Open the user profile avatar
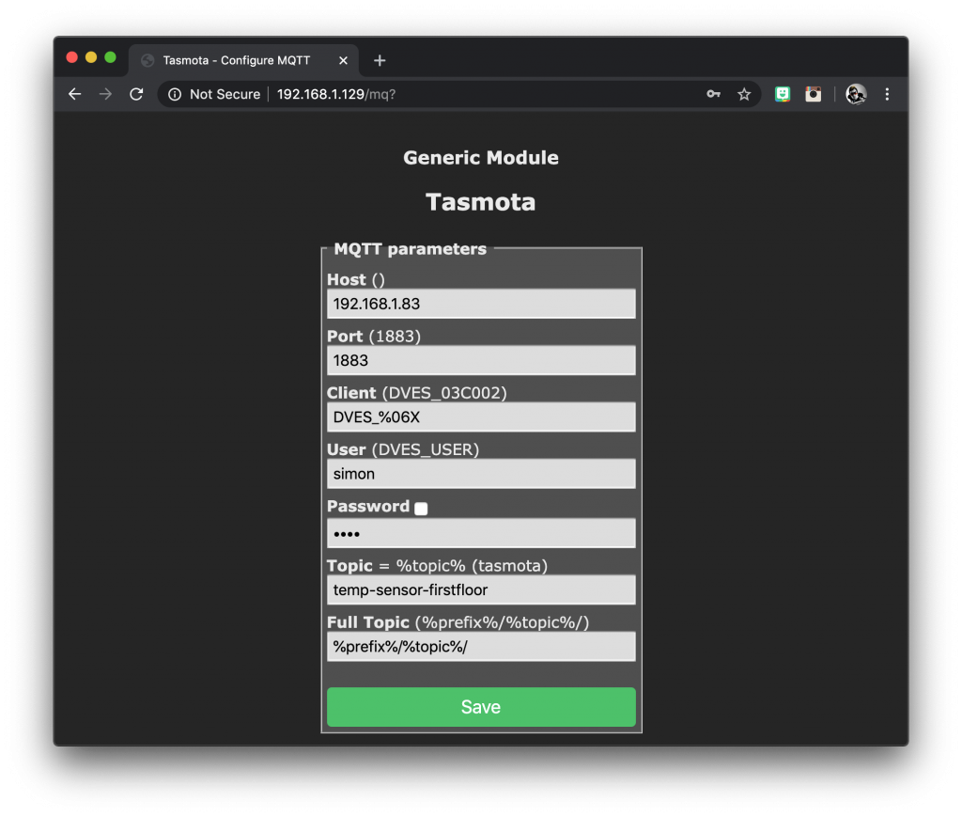The height and width of the screenshot is (817, 962). pyautogui.click(x=856, y=94)
